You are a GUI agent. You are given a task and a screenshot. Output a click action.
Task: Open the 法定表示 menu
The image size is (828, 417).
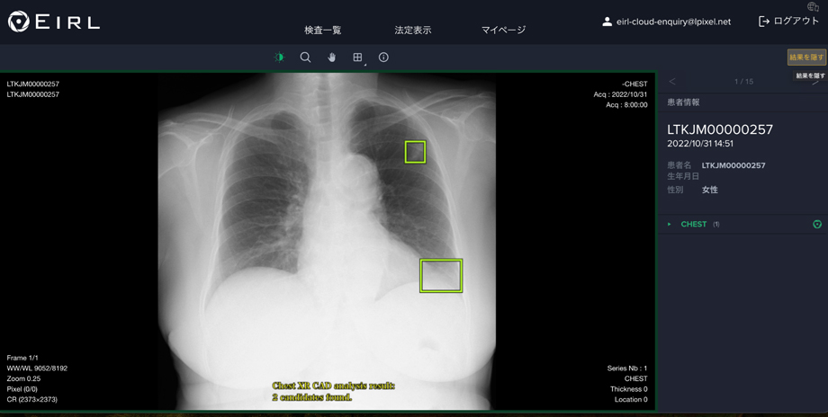pos(413,30)
